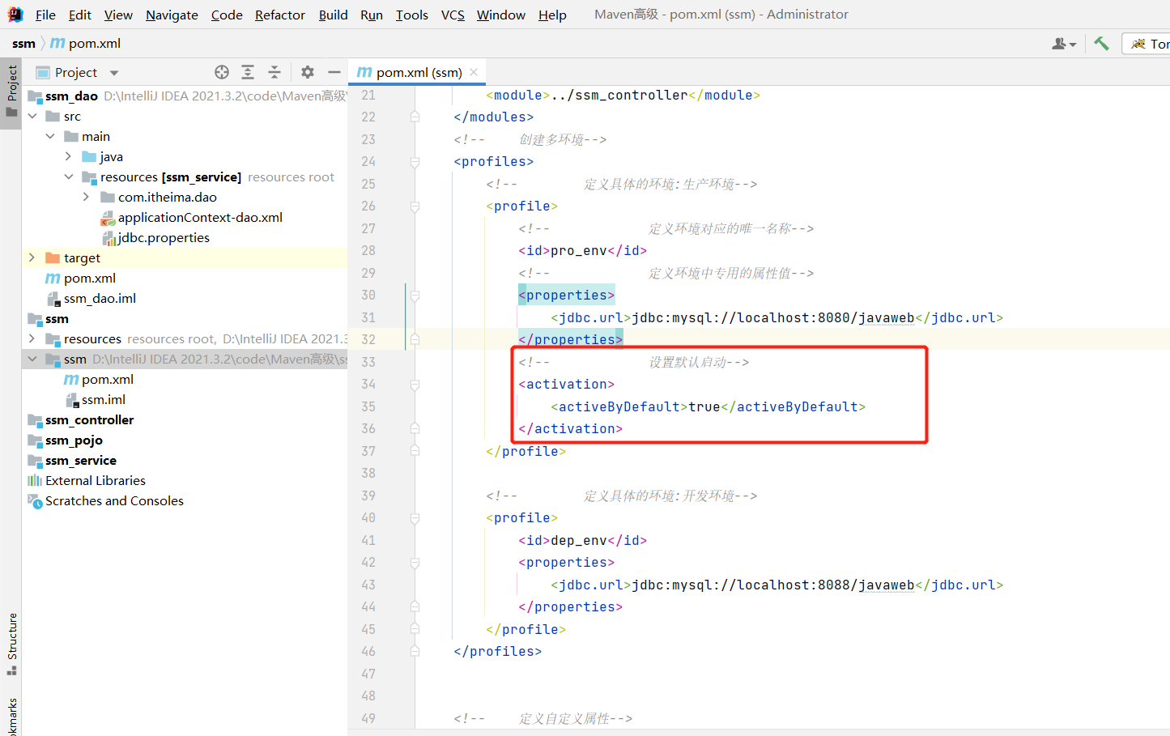Open the VCS menu
The image size is (1170, 736).
pos(453,15)
